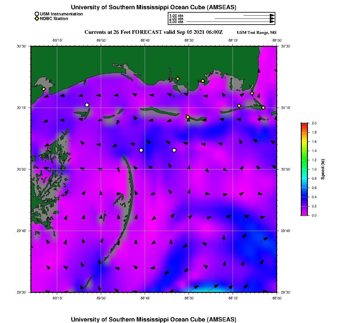Click the 'Currents at 26 Feet FORECAST' heading

pyautogui.click(x=153, y=32)
